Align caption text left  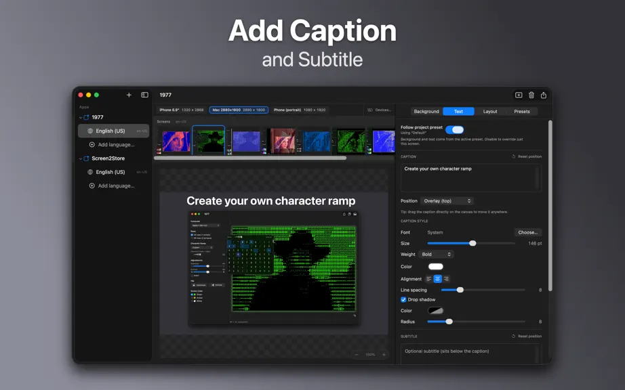click(429, 279)
